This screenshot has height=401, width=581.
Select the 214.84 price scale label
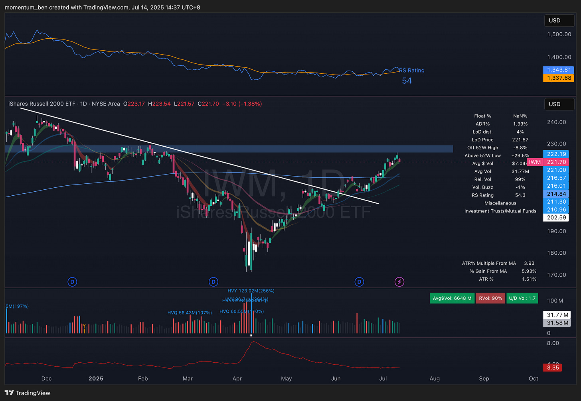click(556, 194)
